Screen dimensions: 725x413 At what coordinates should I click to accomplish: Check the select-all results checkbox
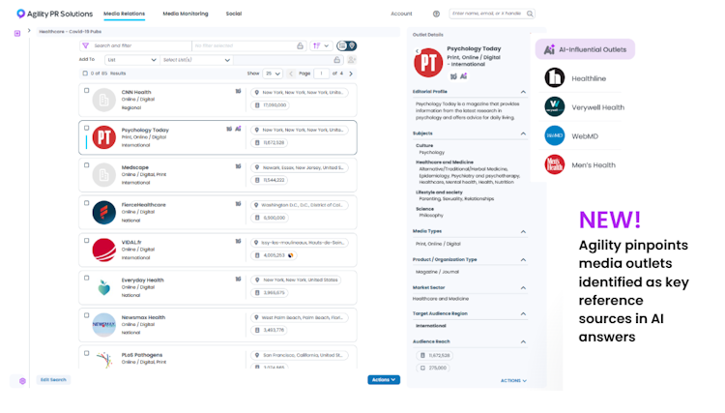coord(85,74)
